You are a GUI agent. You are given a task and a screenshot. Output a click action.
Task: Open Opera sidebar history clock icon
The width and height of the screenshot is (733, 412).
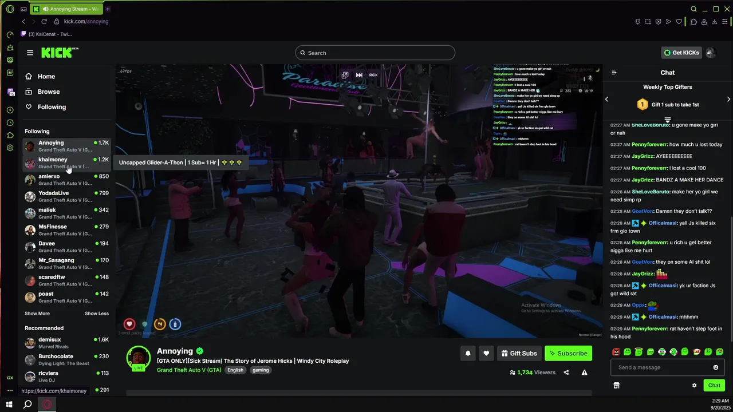(x=10, y=122)
